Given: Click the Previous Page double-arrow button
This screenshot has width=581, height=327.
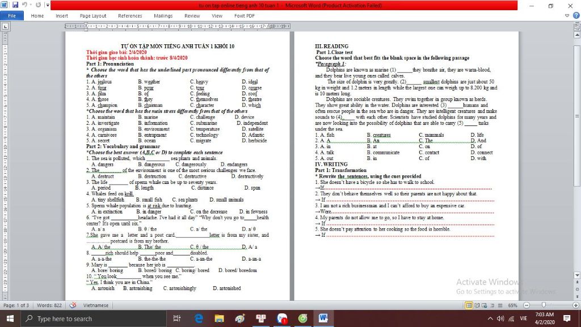Looking at the screenshot, I should (577, 283).
